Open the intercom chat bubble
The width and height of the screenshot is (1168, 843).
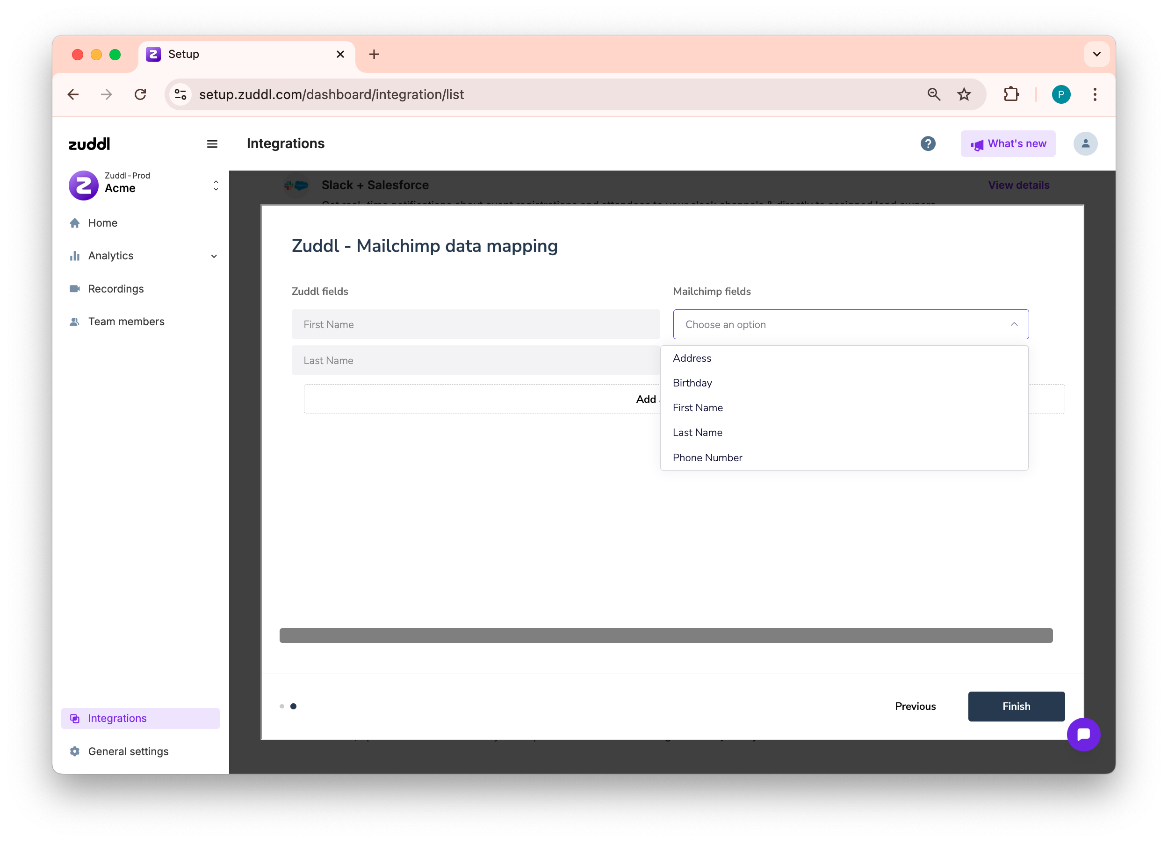(1083, 734)
